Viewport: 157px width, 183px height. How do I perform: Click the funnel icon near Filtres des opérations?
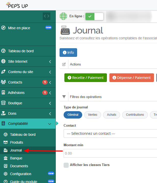click(x=64, y=97)
